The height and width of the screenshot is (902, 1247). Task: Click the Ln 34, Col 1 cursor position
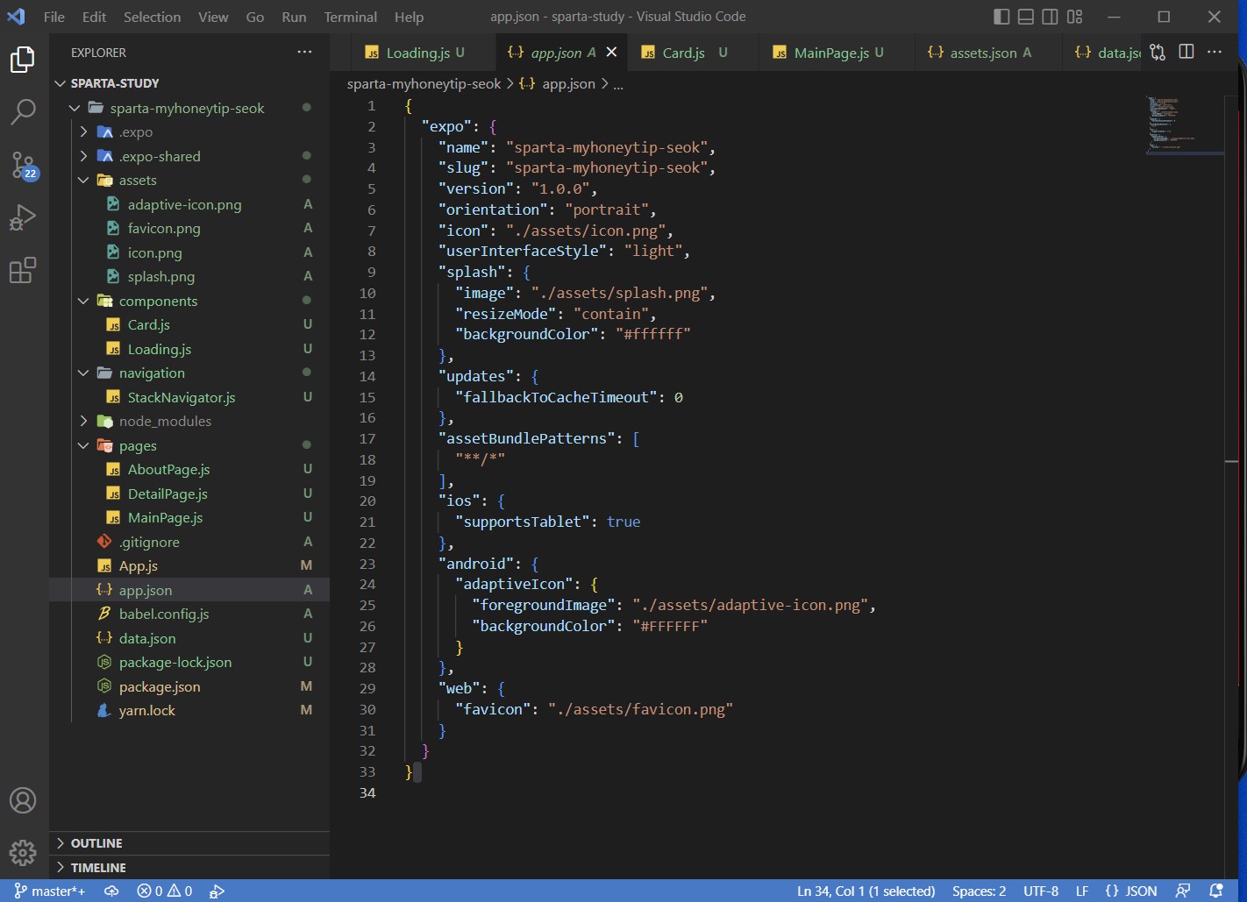coord(866,891)
